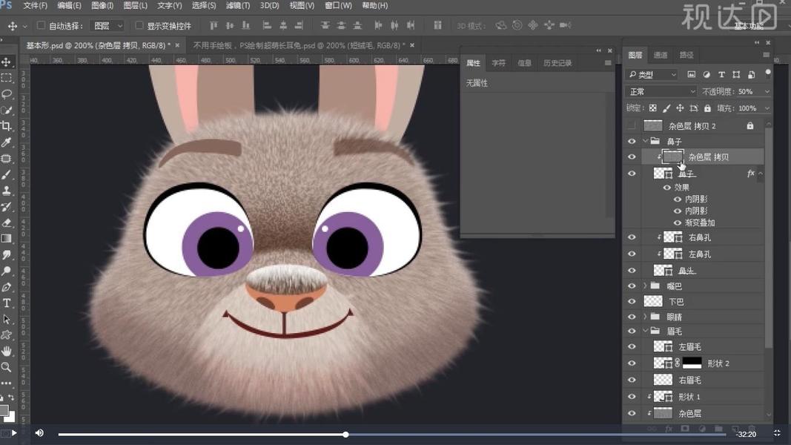Select the Quick Selection tool
The height and width of the screenshot is (445, 791).
(7, 111)
